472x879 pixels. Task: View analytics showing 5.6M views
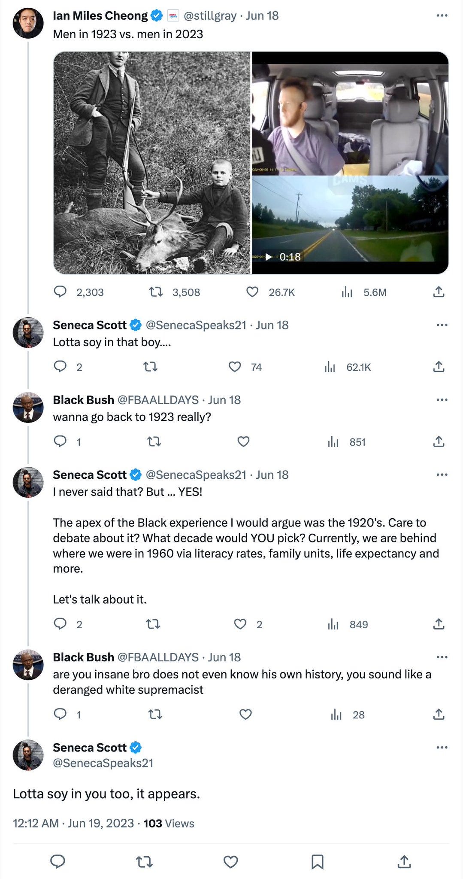(x=347, y=292)
